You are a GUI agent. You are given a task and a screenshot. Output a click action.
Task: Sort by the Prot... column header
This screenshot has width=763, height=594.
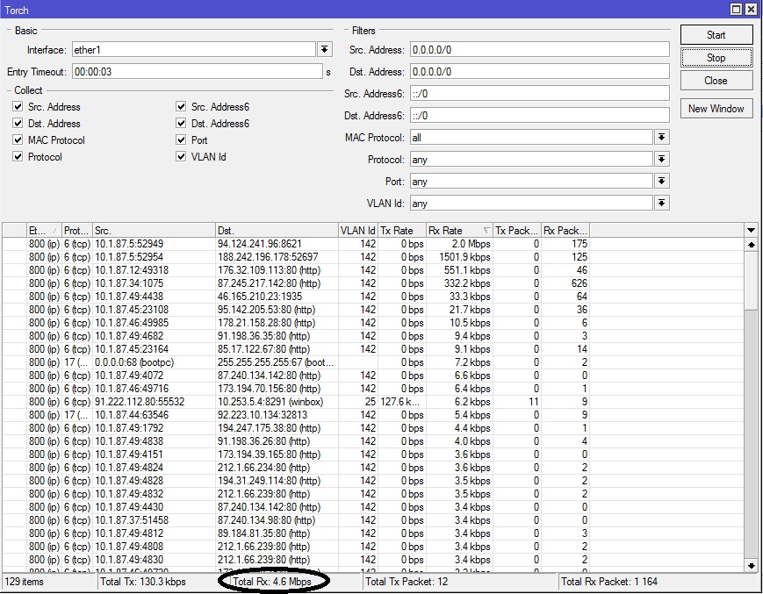77,231
